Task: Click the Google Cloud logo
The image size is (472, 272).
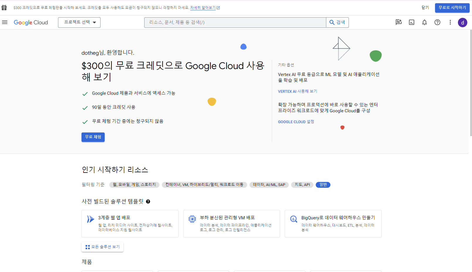Action: [31, 23]
